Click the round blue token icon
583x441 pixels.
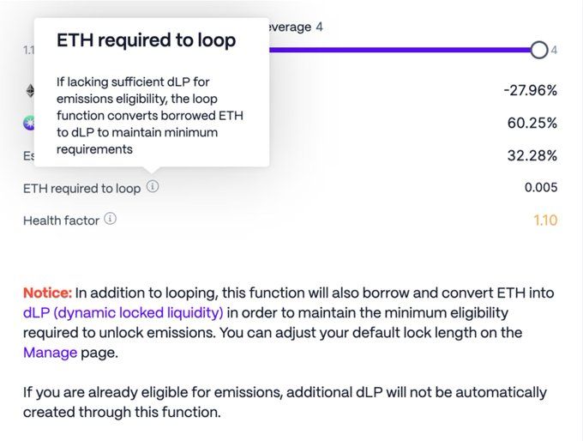pos(29,124)
